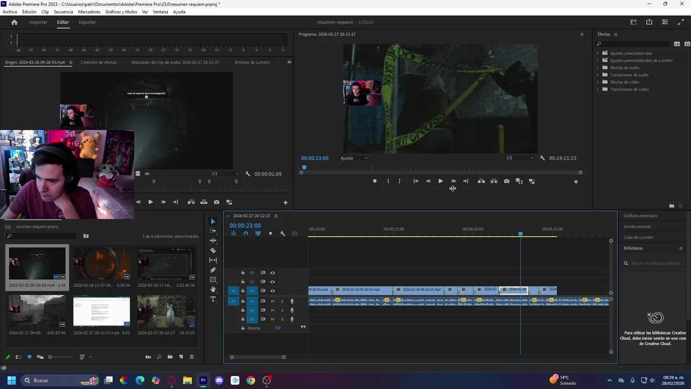
Task: Select the Hand tool
Action: click(x=213, y=290)
